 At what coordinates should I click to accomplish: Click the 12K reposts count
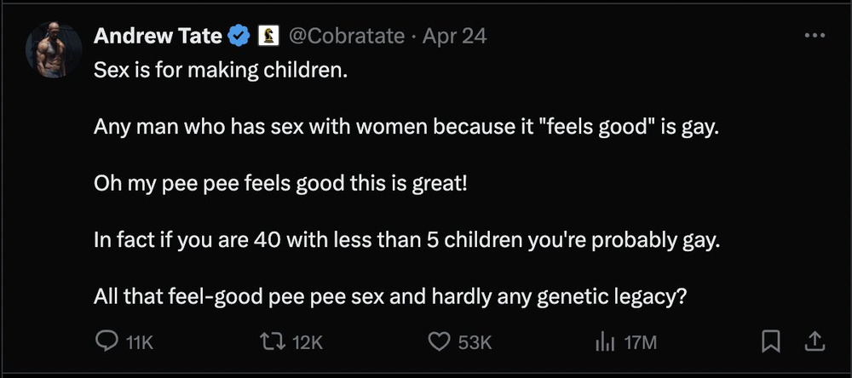click(x=308, y=342)
